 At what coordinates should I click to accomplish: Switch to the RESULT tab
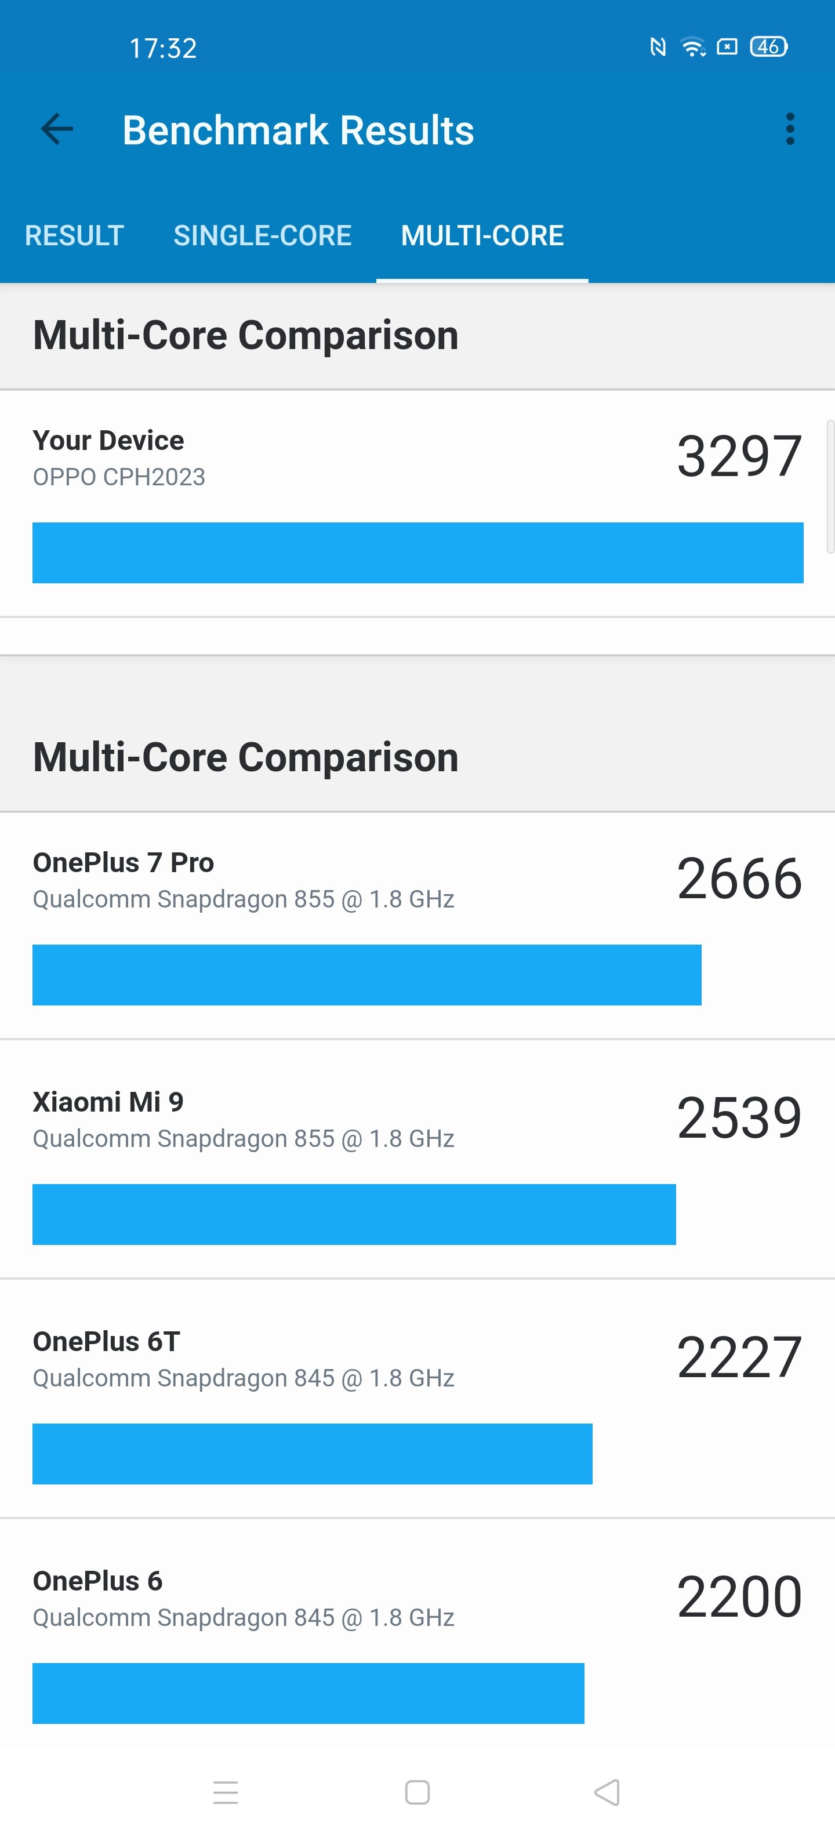pyautogui.click(x=74, y=235)
